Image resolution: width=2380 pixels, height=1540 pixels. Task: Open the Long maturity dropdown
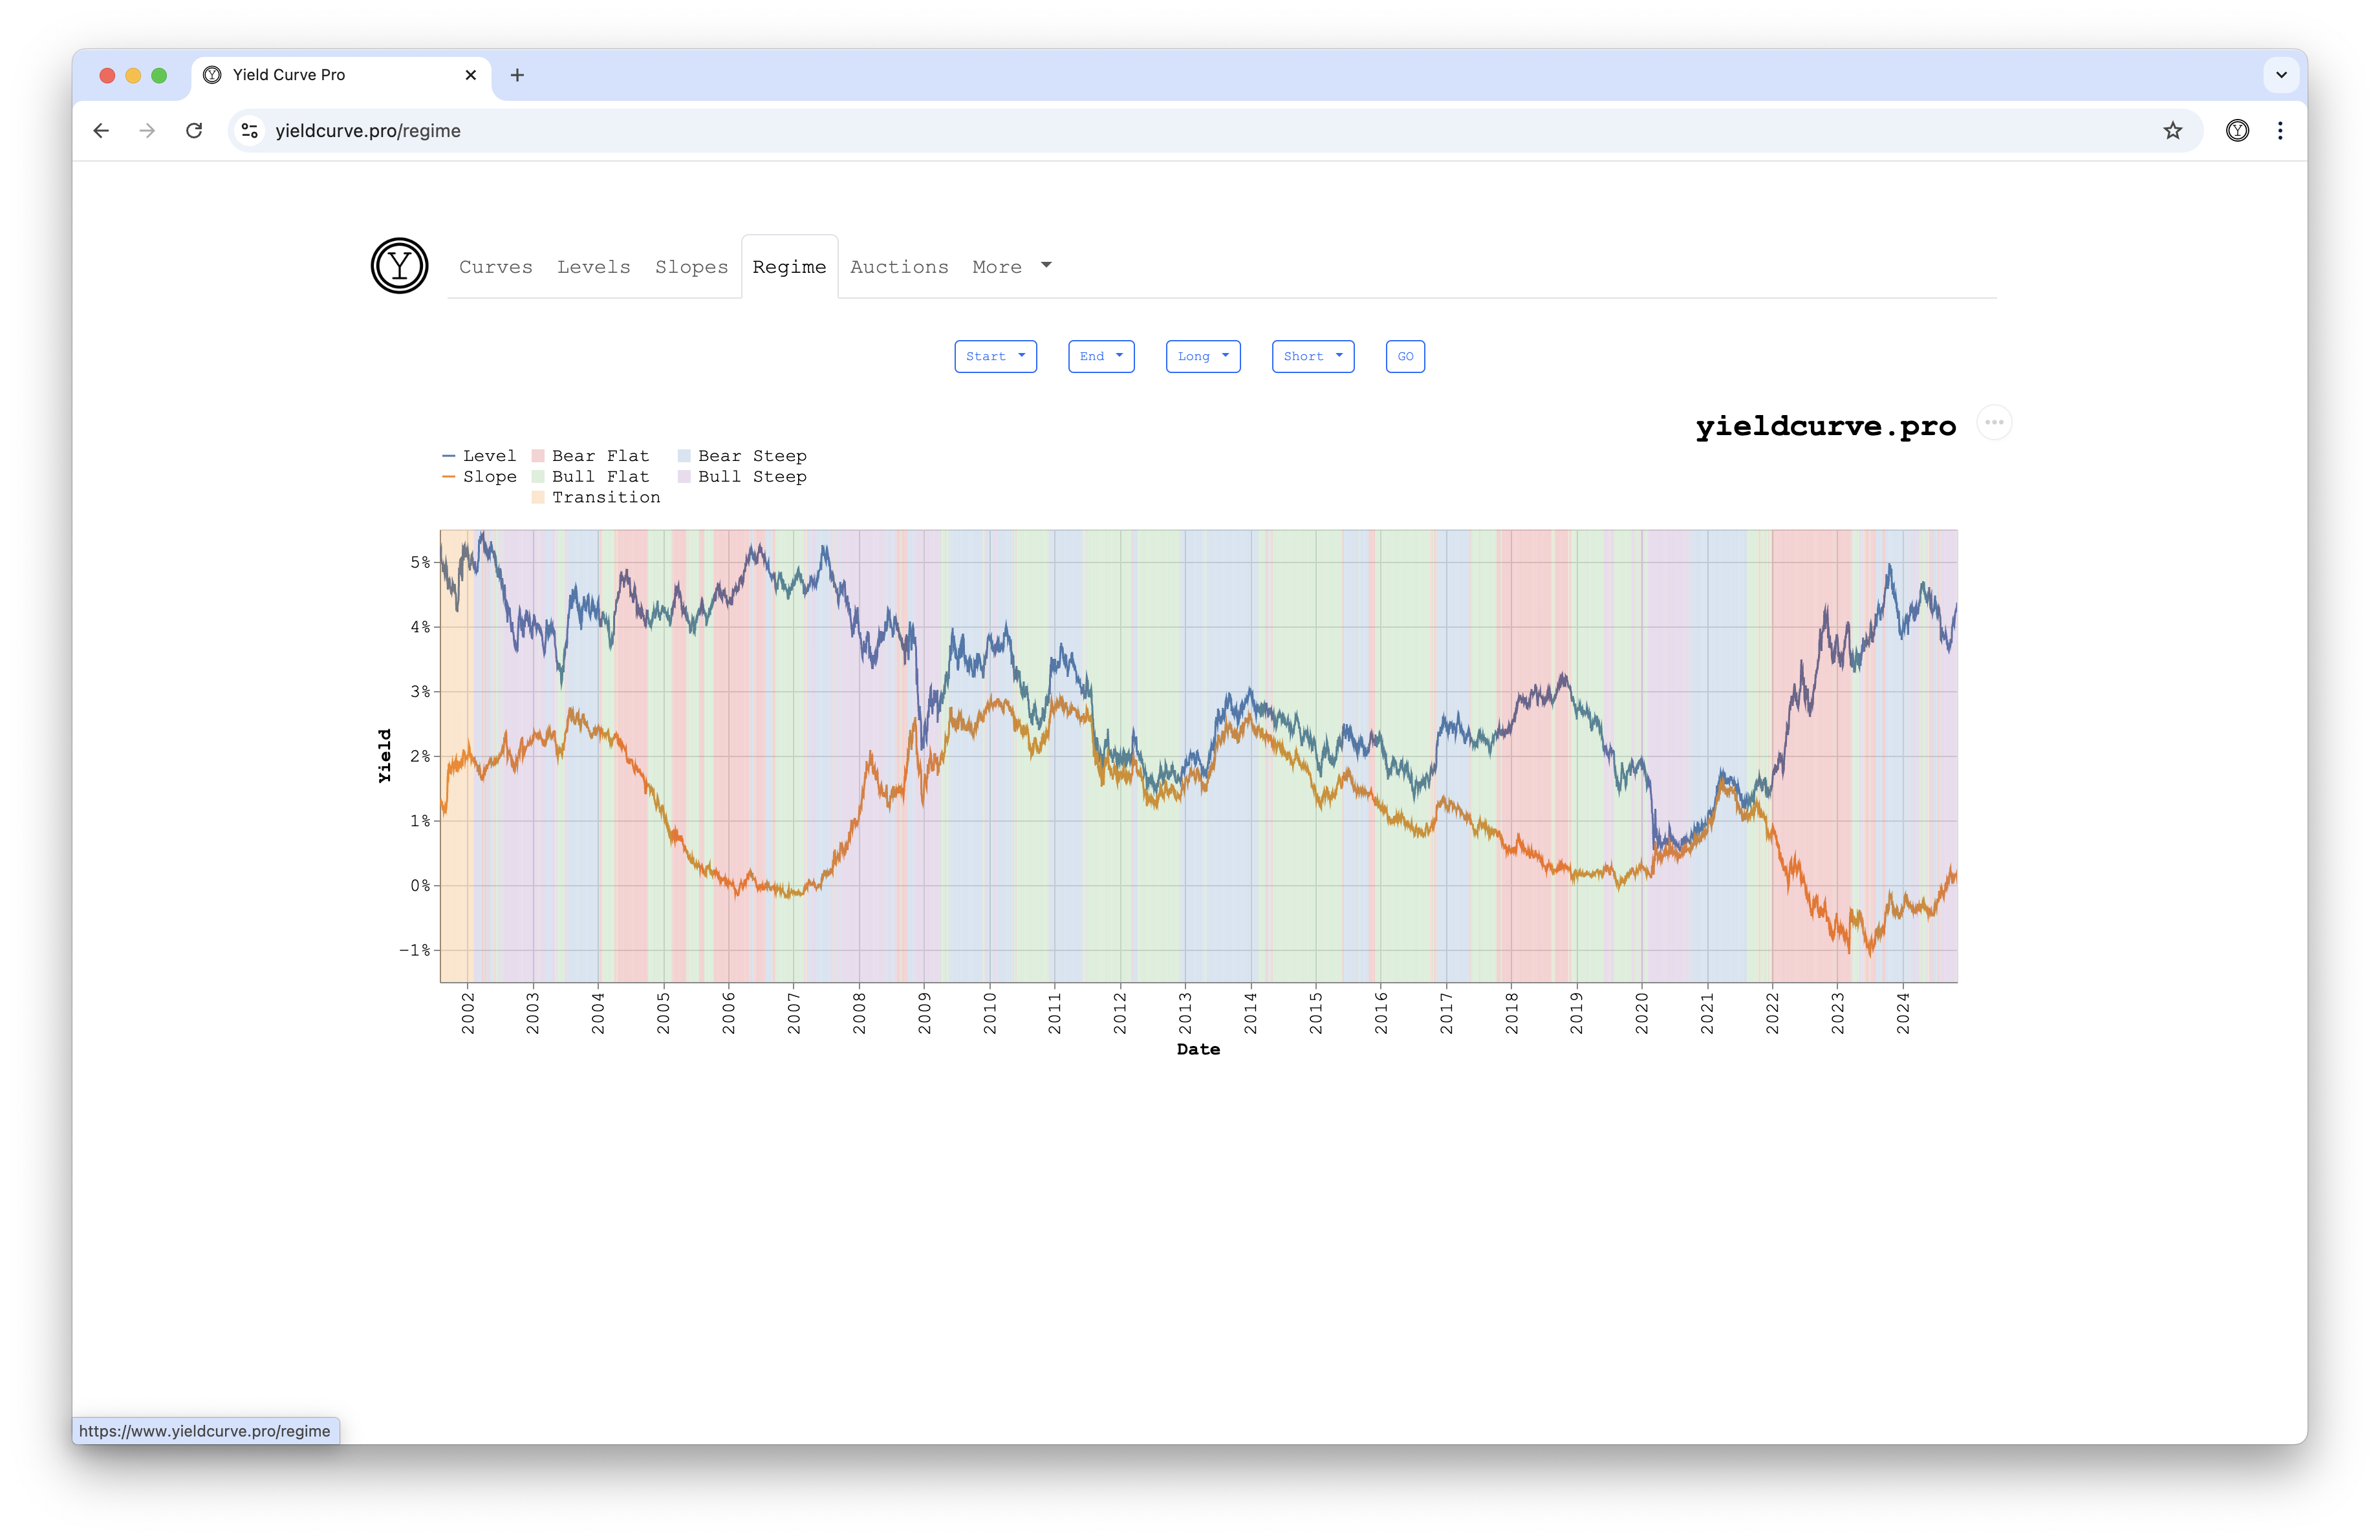tap(1203, 357)
